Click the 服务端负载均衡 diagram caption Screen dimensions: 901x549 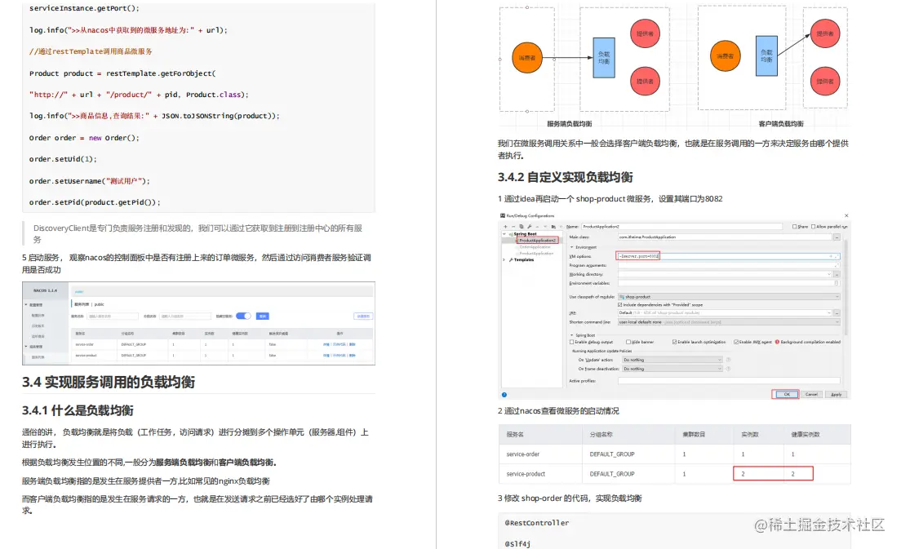tap(569, 123)
